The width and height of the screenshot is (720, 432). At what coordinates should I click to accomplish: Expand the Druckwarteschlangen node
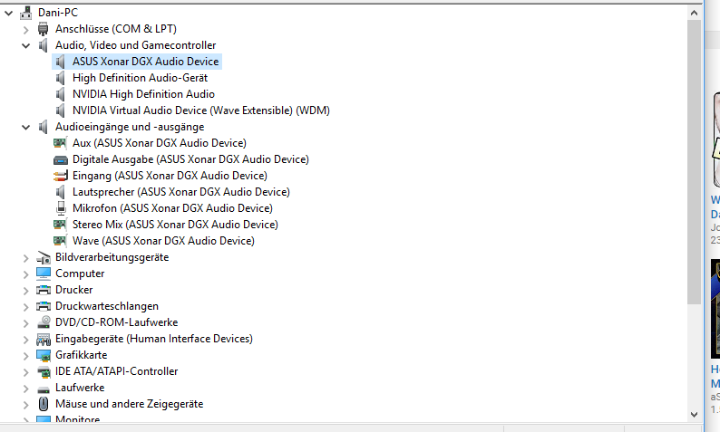[x=25, y=306]
